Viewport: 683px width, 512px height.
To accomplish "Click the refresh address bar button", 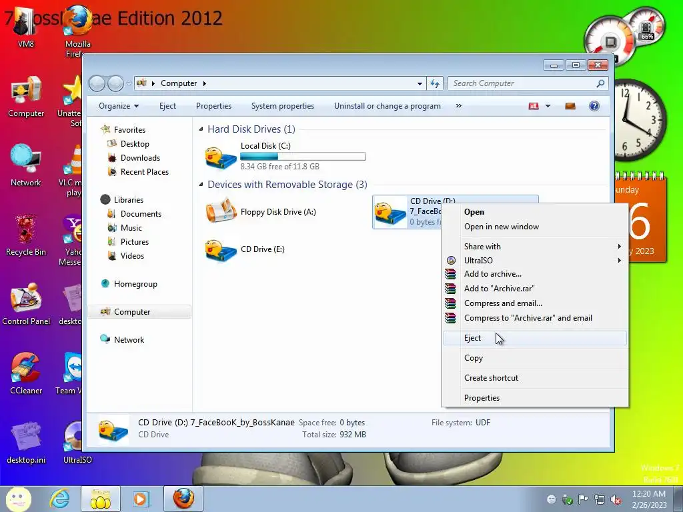I will coord(435,83).
